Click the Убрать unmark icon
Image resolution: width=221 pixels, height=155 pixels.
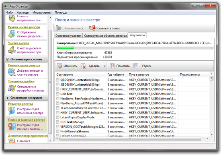[x=136, y=66]
